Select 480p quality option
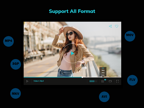 (103, 70)
